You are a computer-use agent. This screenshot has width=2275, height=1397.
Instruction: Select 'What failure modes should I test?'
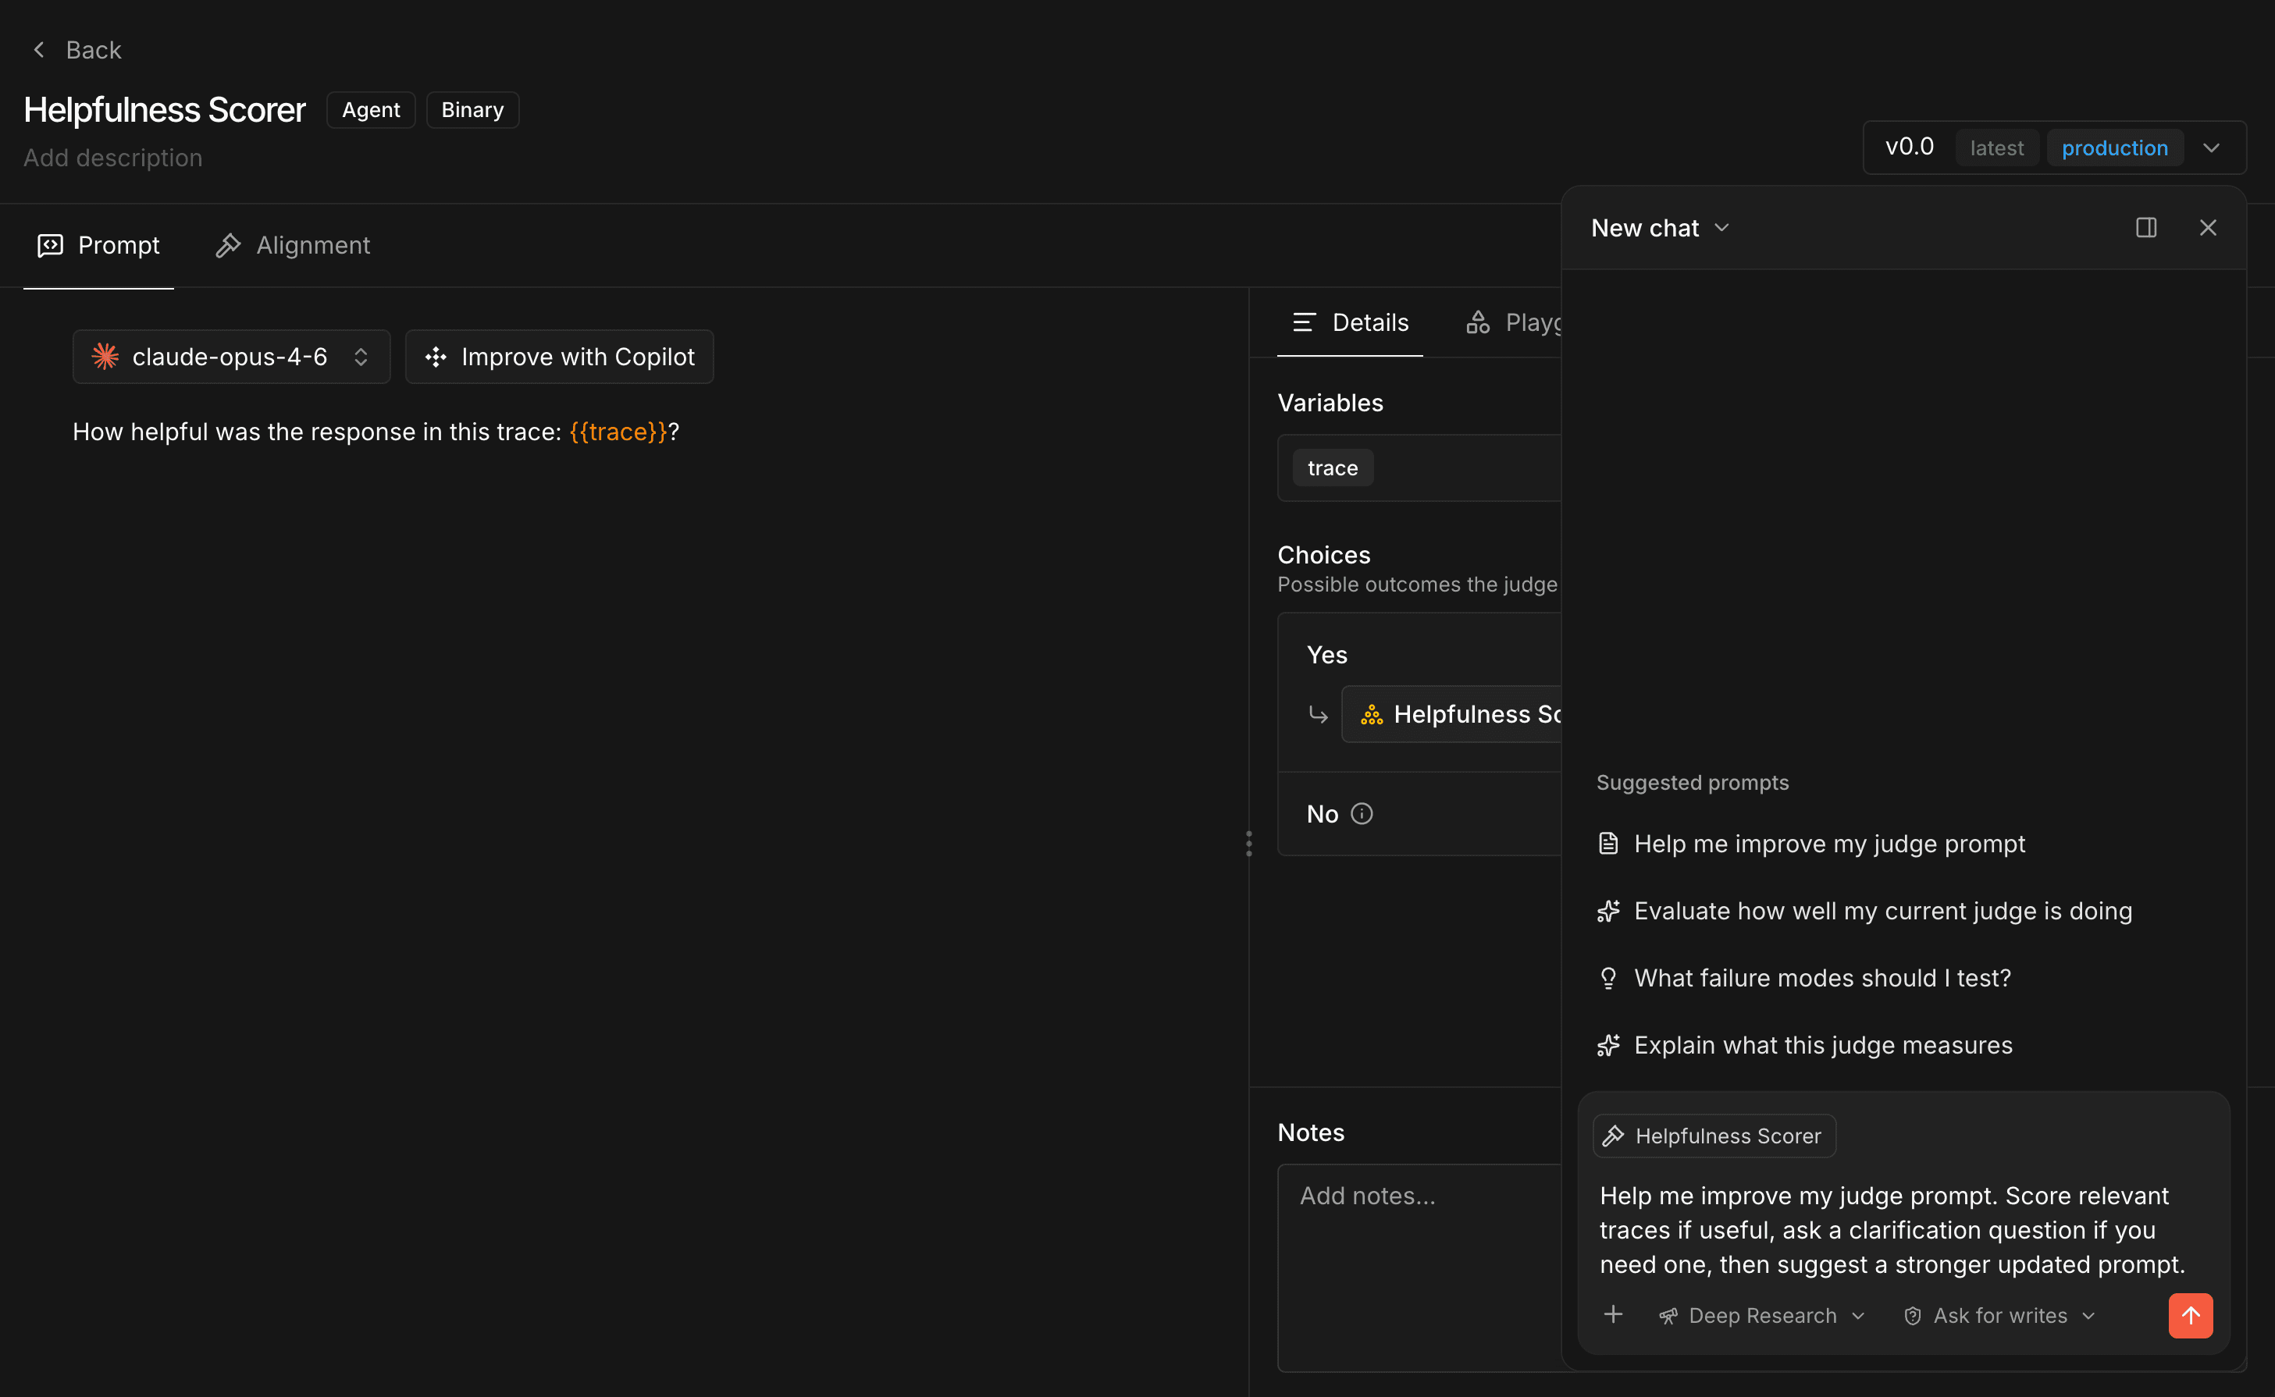[x=1803, y=979]
